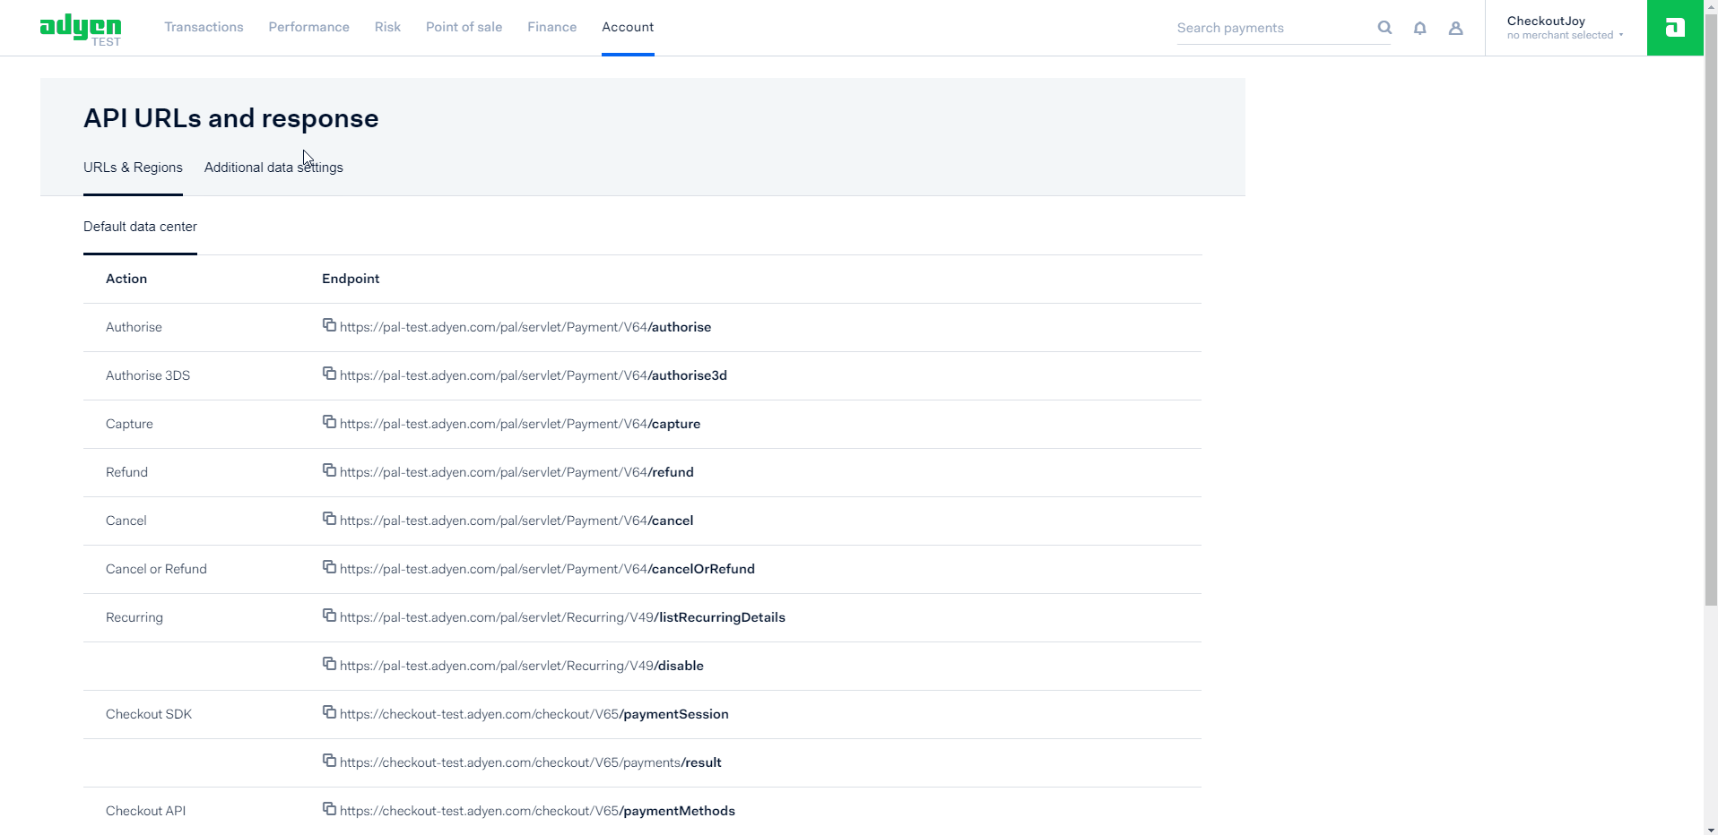Click the cancelOrRefund endpoint URL text
This screenshot has height=835, width=1718.
(547, 569)
